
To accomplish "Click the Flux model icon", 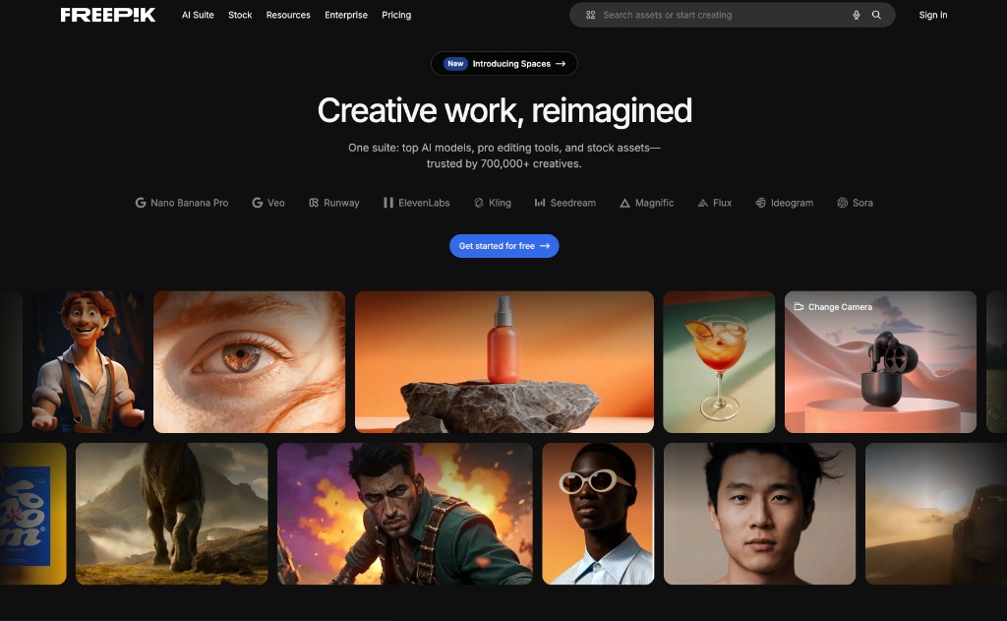I will (702, 203).
